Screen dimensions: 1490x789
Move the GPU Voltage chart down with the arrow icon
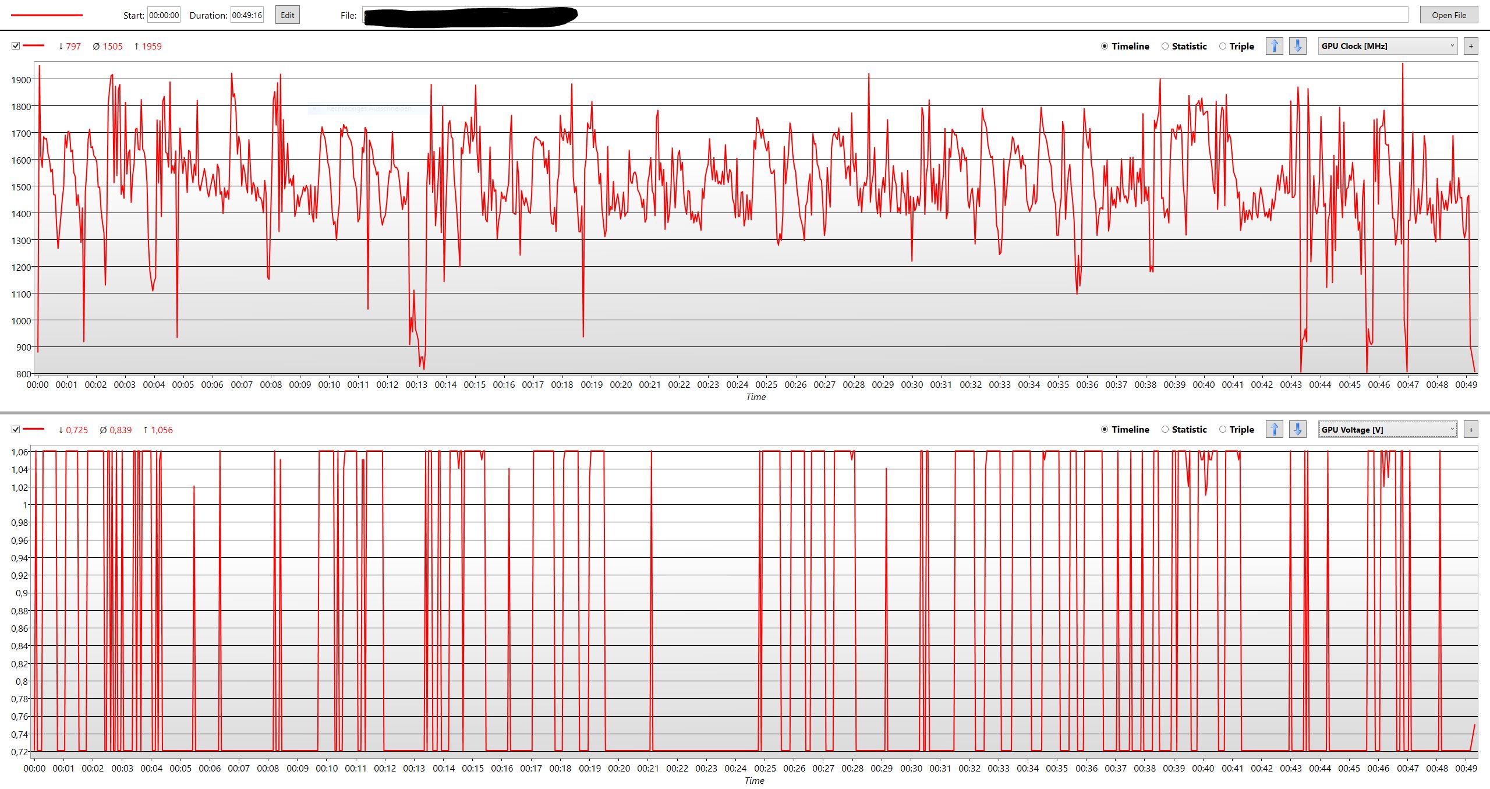click(x=1297, y=430)
